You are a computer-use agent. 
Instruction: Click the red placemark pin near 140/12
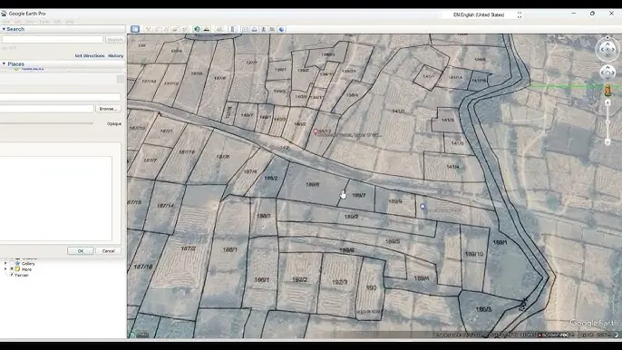[x=316, y=132]
